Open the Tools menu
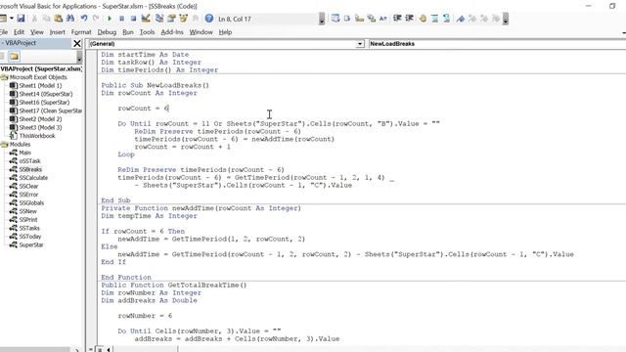Image resolution: width=626 pixels, height=352 pixels. pos(147,32)
